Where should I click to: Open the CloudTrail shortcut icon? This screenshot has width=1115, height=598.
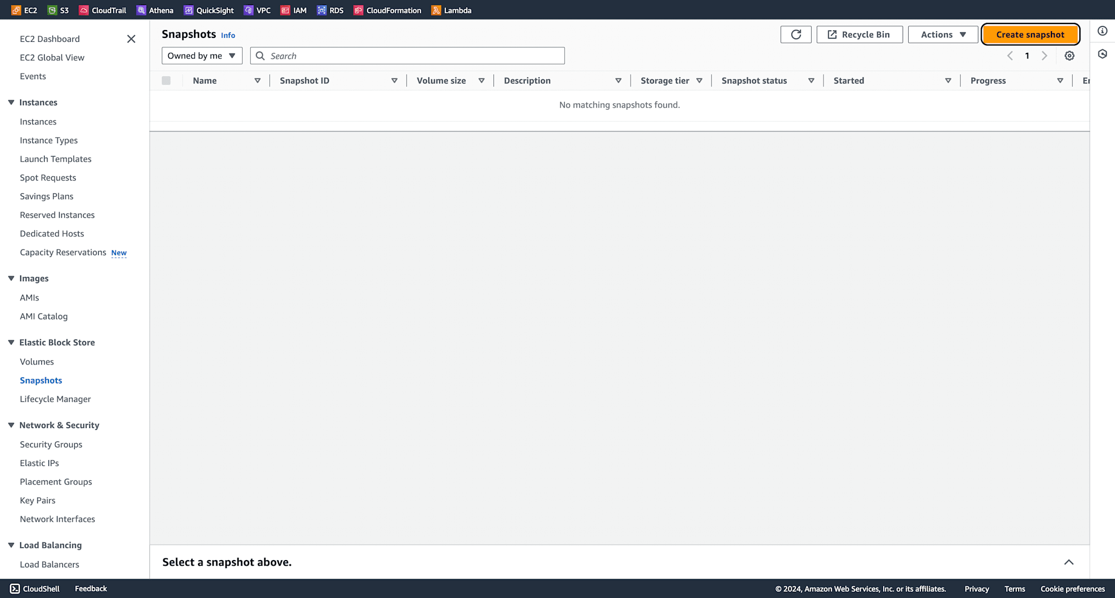84,10
